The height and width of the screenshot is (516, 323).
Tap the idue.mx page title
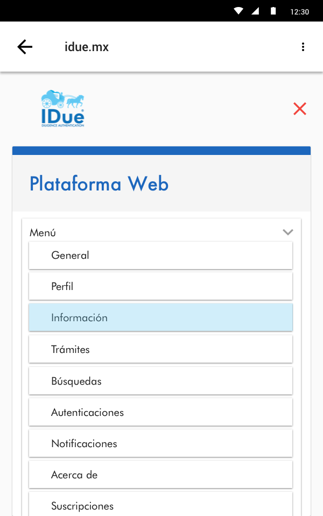point(87,47)
